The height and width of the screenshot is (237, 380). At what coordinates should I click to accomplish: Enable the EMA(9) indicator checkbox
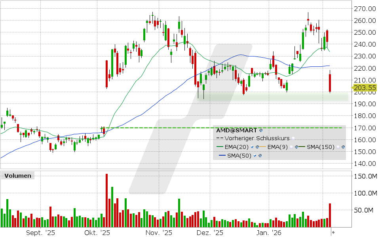[x=292, y=147]
